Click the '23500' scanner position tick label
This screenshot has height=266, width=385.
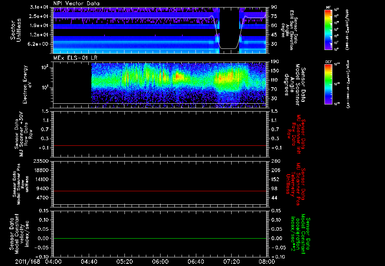(41, 161)
